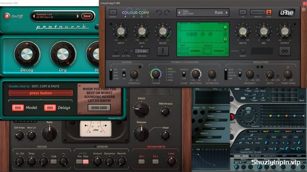Toggle the Protoverb On/Off power button
The width and height of the screenshot is (307, 172).
[7, 16]
